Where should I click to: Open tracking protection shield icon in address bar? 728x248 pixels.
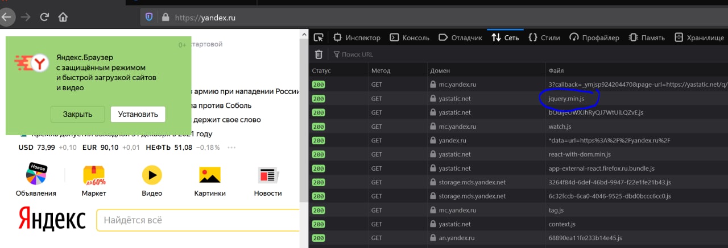pos(150,18)
